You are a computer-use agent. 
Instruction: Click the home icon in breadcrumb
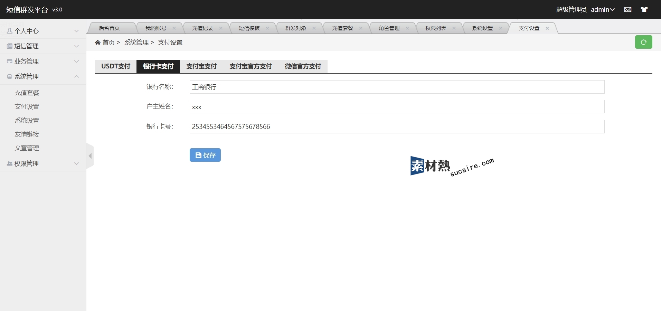point(98,43)
